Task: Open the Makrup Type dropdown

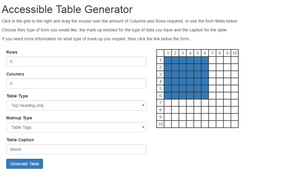Action: click(76, 127)
